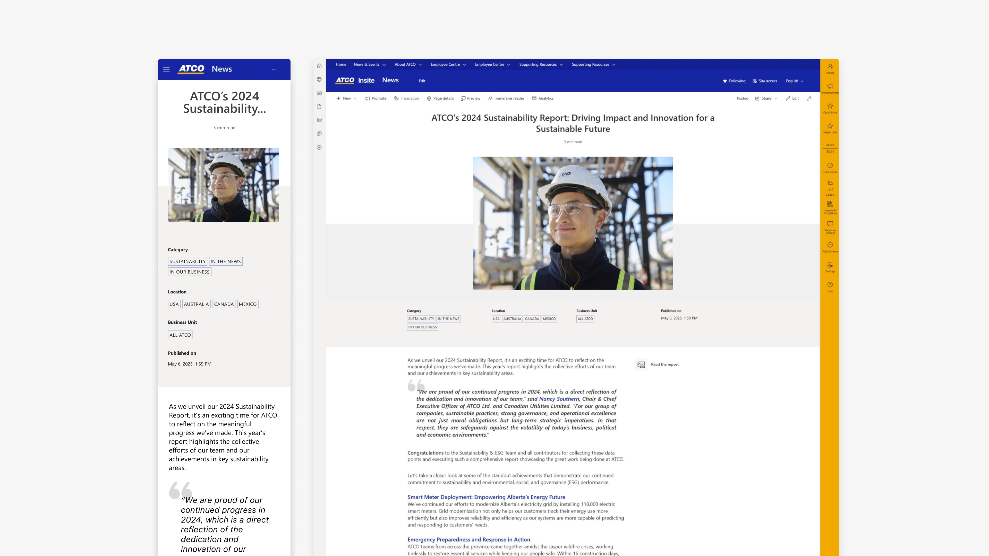Click the worker hero image in desktop article
The width and height of the screenshot is (989, 556).
pyautogui.click(x=573, y=223)
